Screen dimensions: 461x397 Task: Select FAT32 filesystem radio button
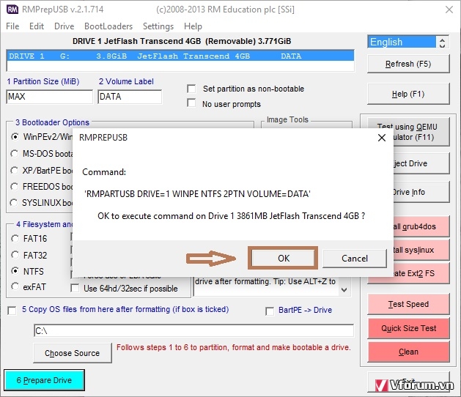(15, 255)
